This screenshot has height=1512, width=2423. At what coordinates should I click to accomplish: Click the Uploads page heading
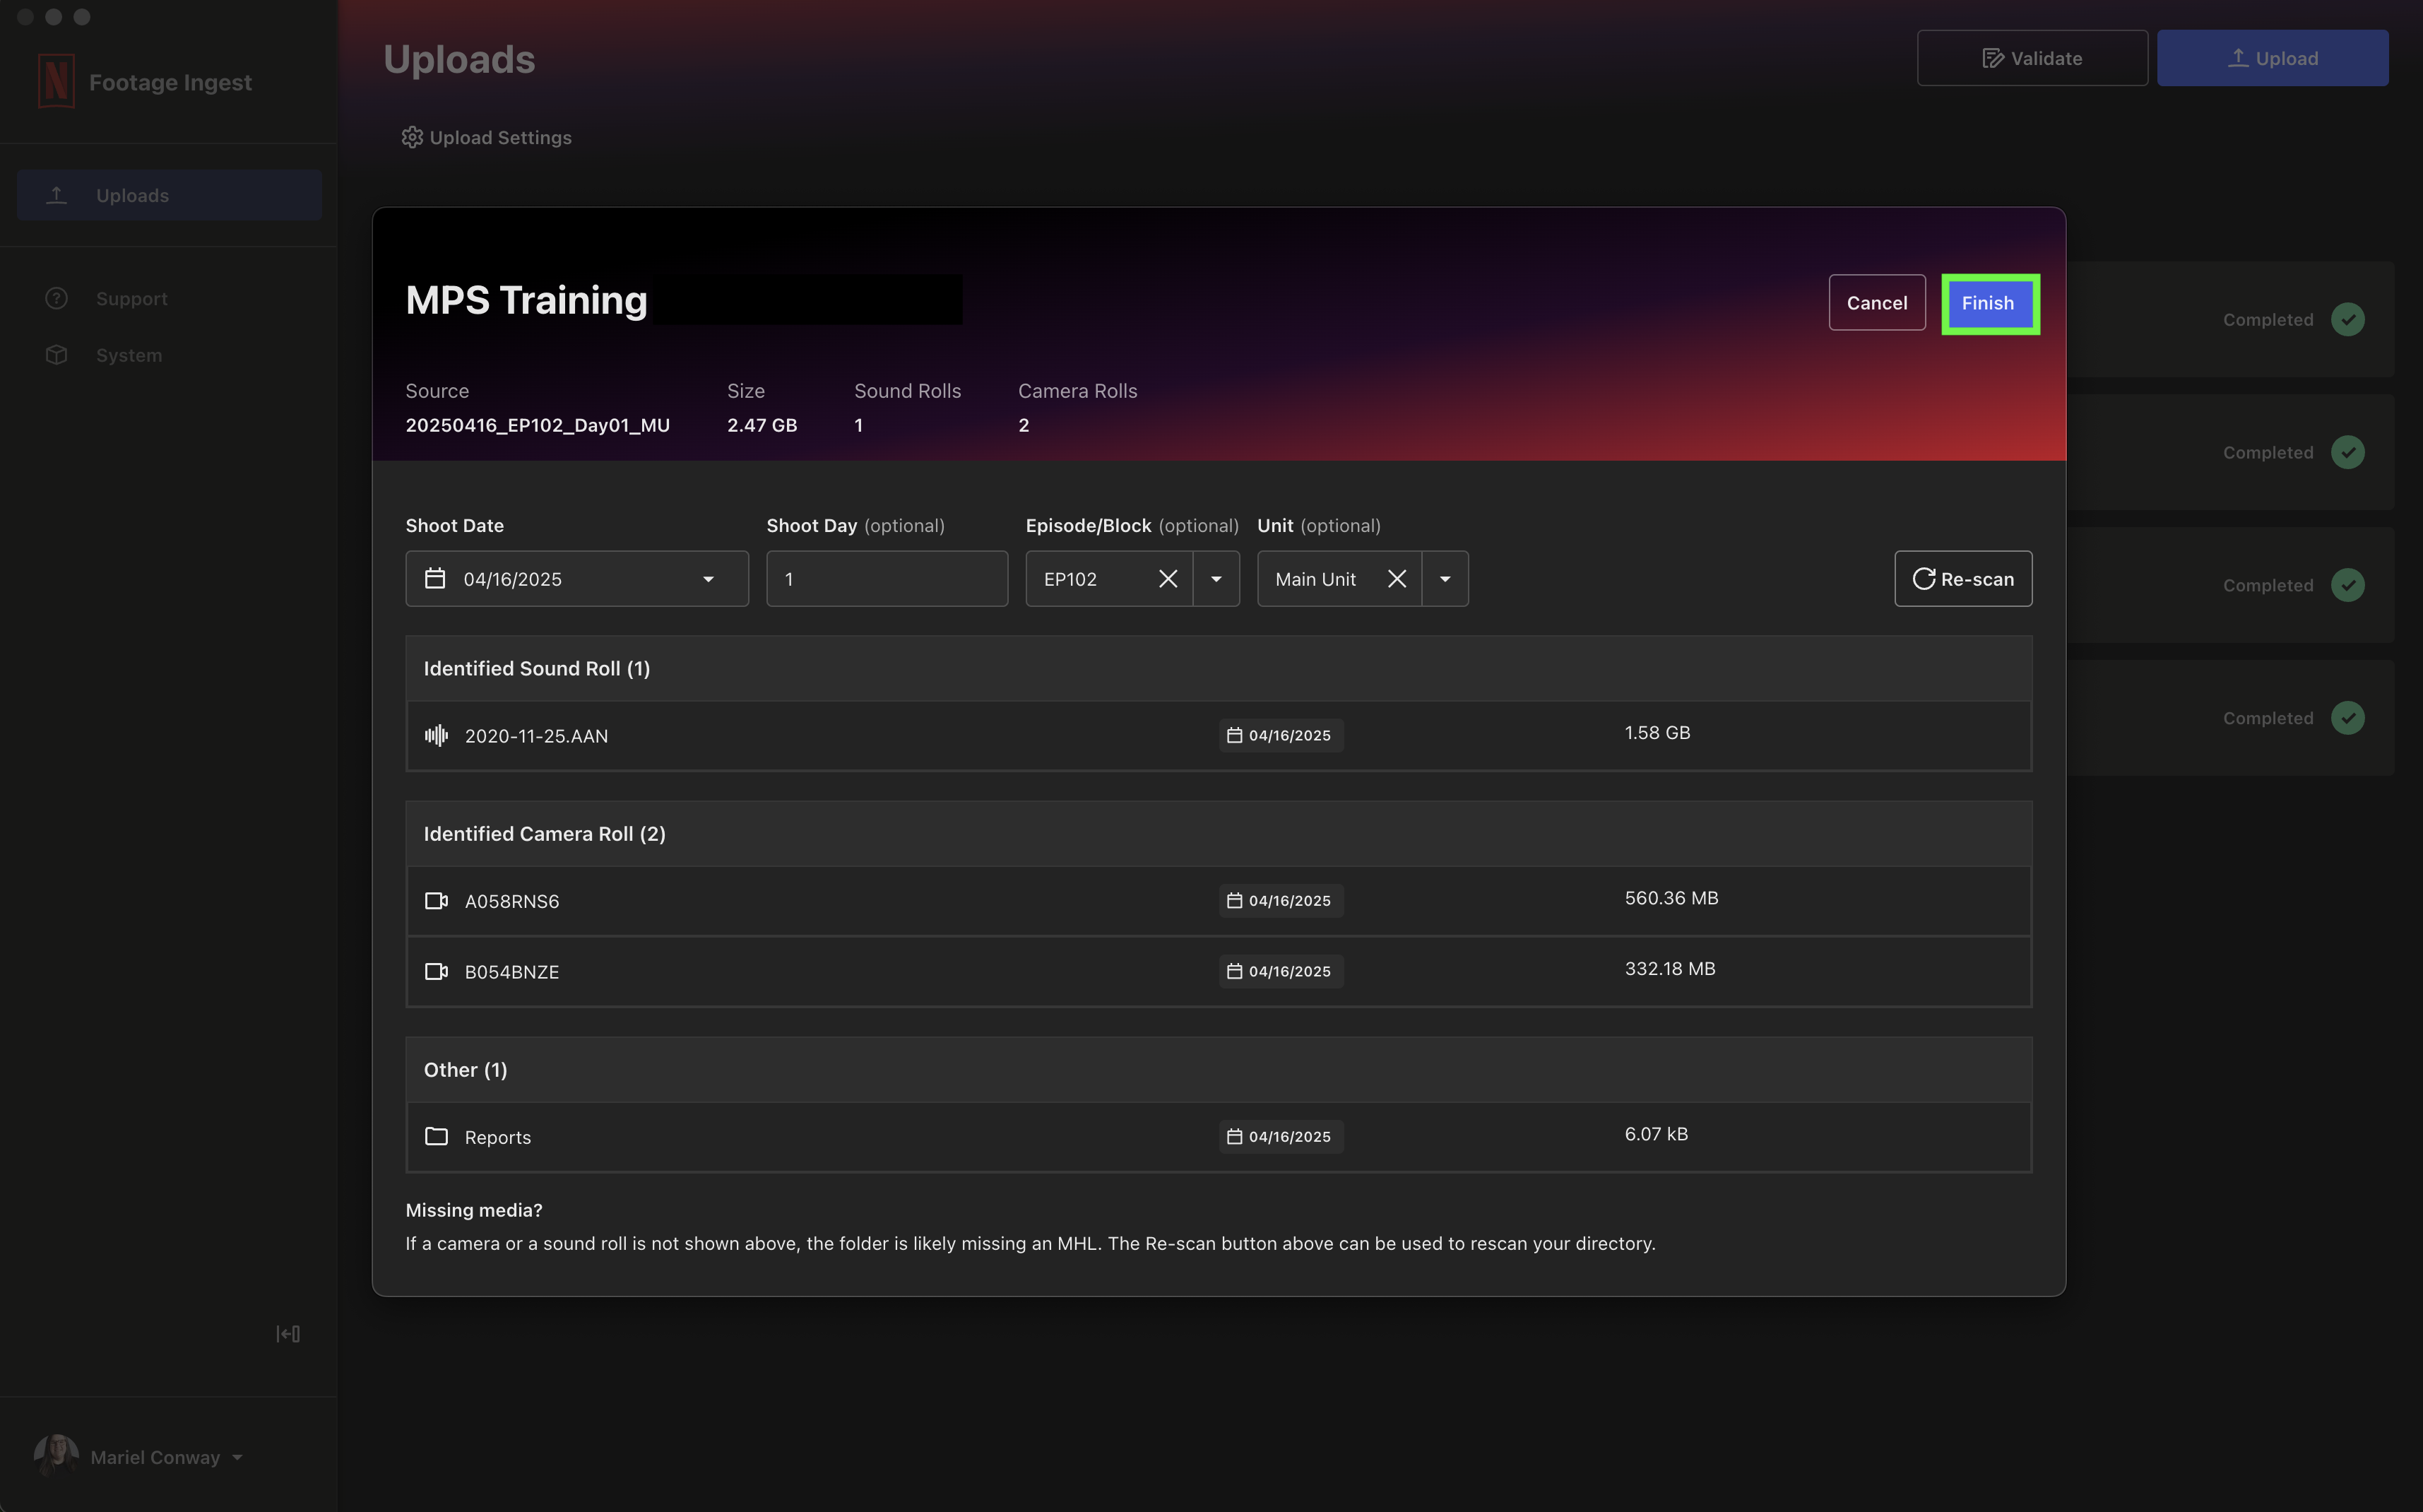pos(460,60)
